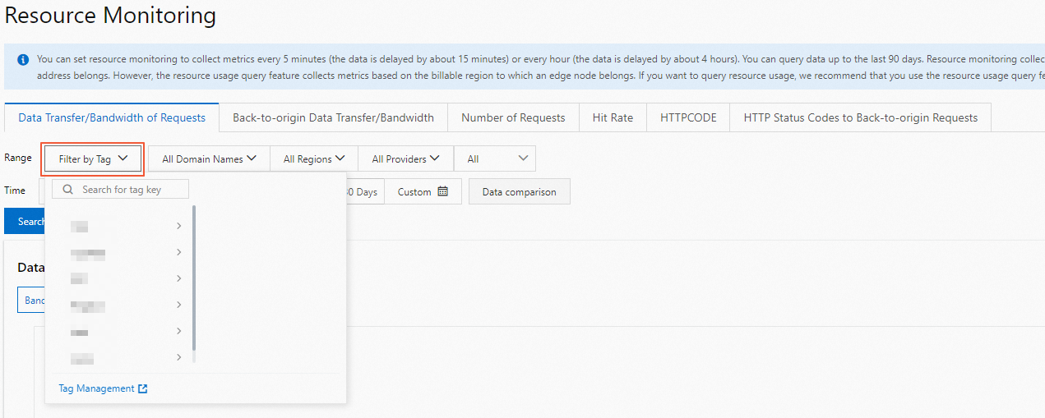Click the blue Search button
The width and height of the screenshot is (1045, 418).
25,221
